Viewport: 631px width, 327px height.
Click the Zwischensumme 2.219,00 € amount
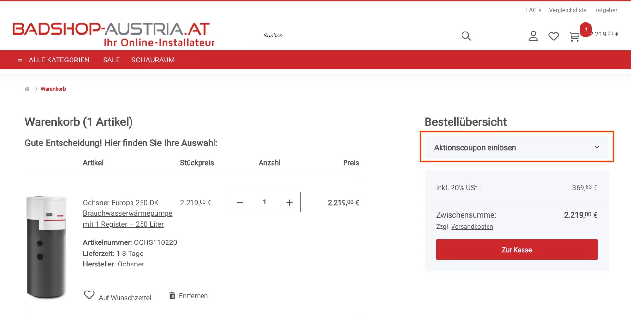coord(581,215)
